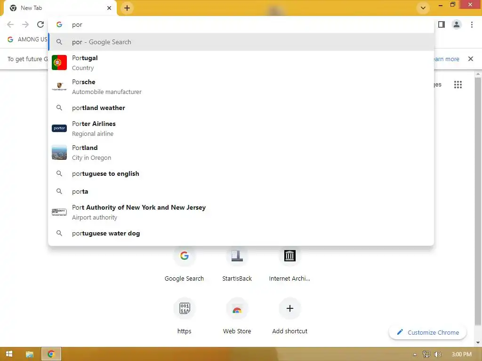482x361 pixels.
Task: Click the 3:00 PM taskbar clock
Action: (x=461, y=354)
